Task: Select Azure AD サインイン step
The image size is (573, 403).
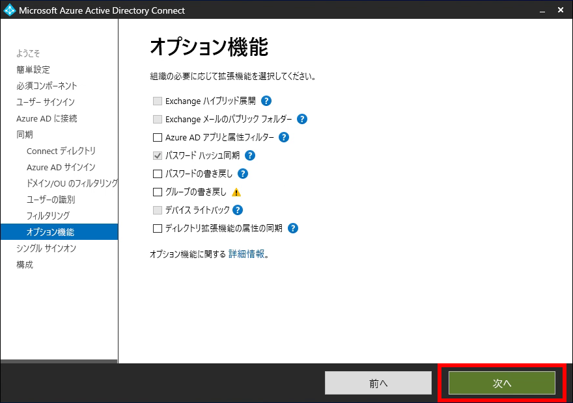Action: click(x=61, y=168)
